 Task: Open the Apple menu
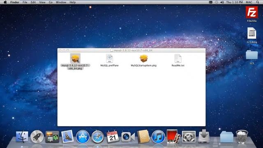5,2
